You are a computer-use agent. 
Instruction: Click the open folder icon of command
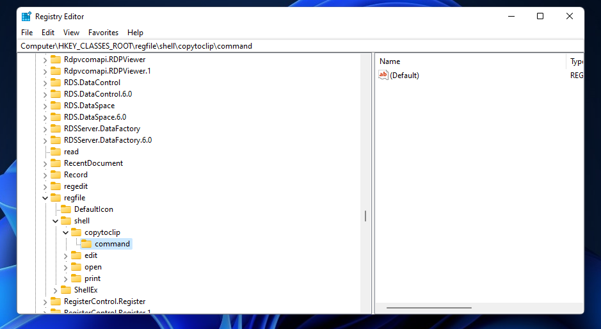pyautogui.click(x=86, y=244)
